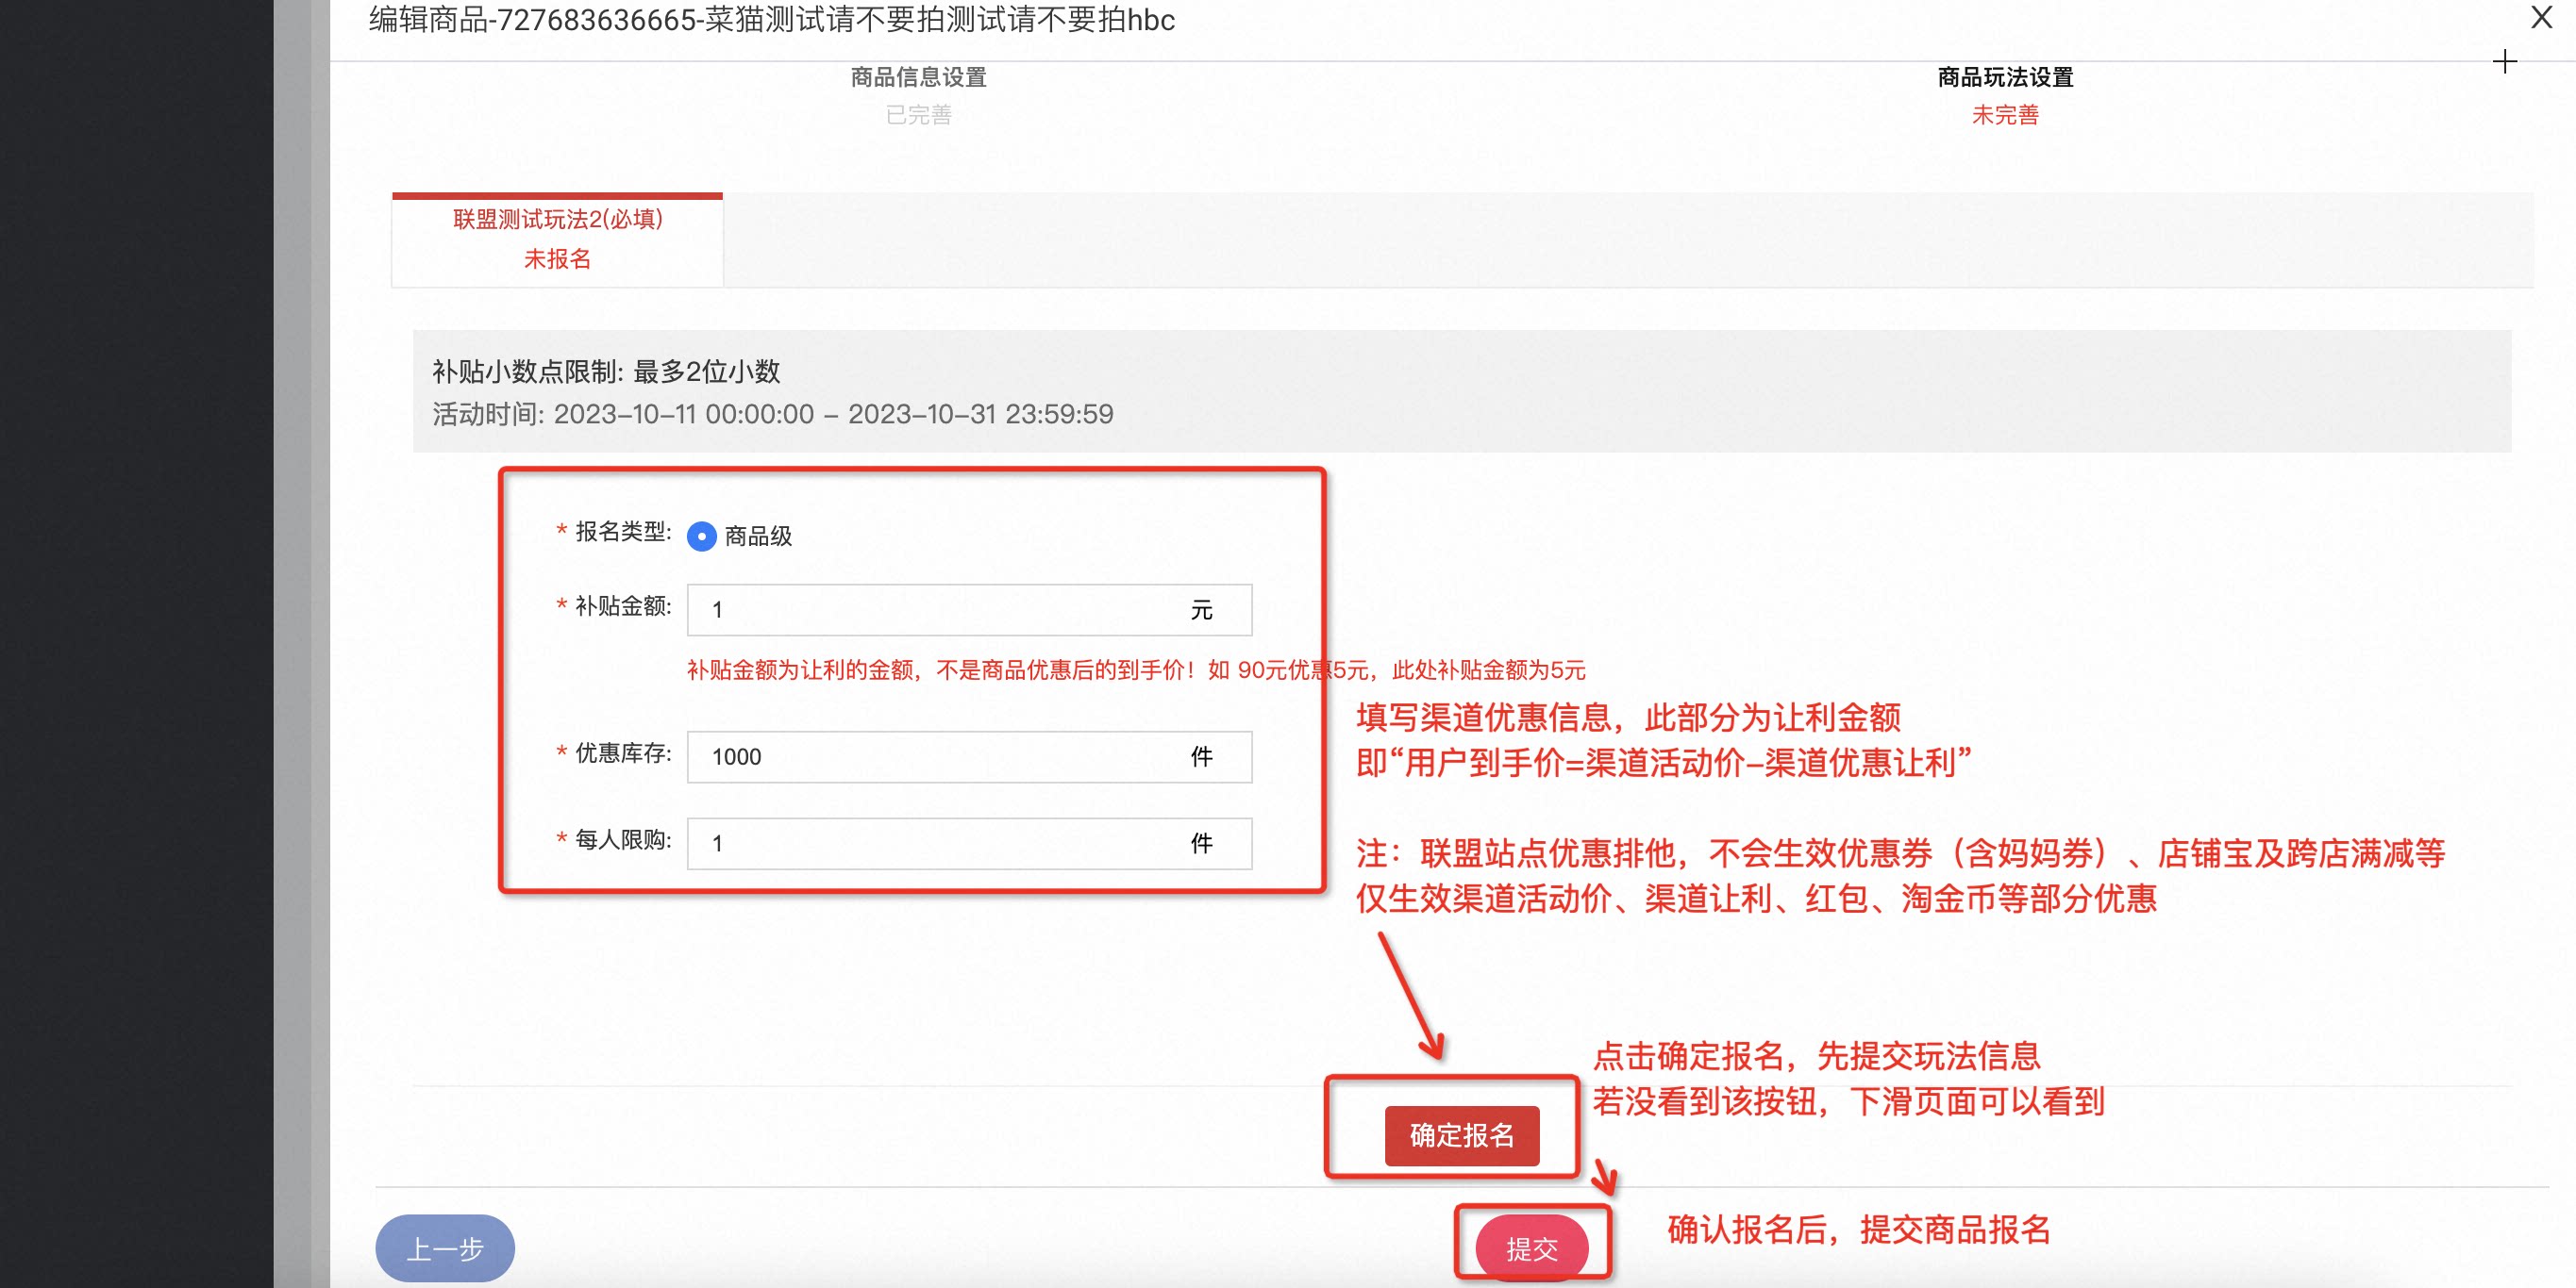Open the 联盟测试玩法2(必填) tab

click(557, 239)
